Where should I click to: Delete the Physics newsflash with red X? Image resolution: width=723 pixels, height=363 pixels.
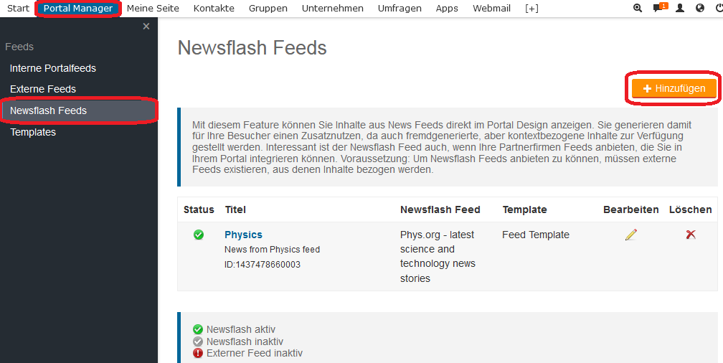click(691, 235)
